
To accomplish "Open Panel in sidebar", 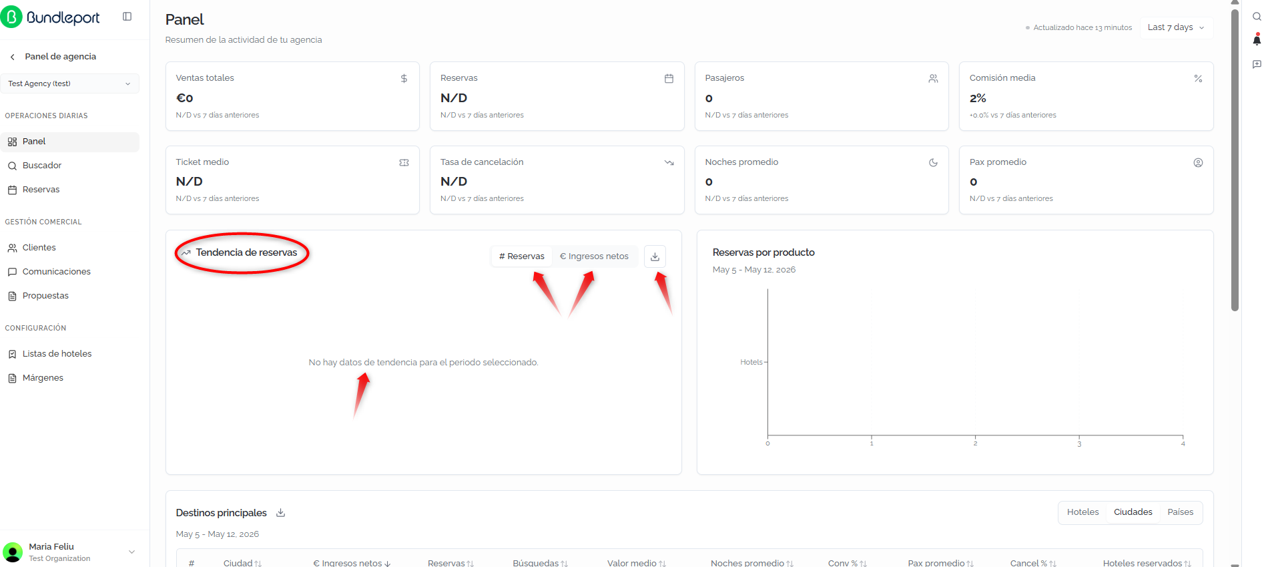I will [70, 142].
